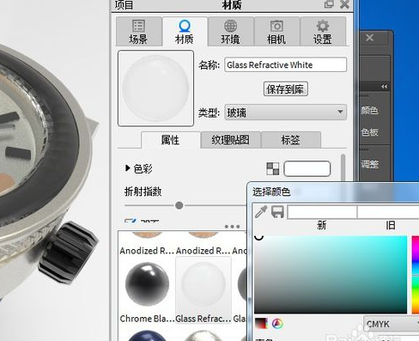Collapse the dark panel with double arrows
The width and height of the screenshot is (419, 341).
[x=384, y=86]
